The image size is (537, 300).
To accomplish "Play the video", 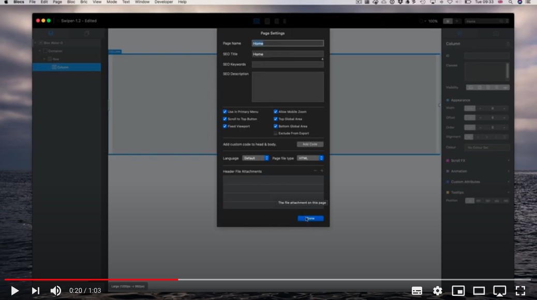I will pos(15,291).
